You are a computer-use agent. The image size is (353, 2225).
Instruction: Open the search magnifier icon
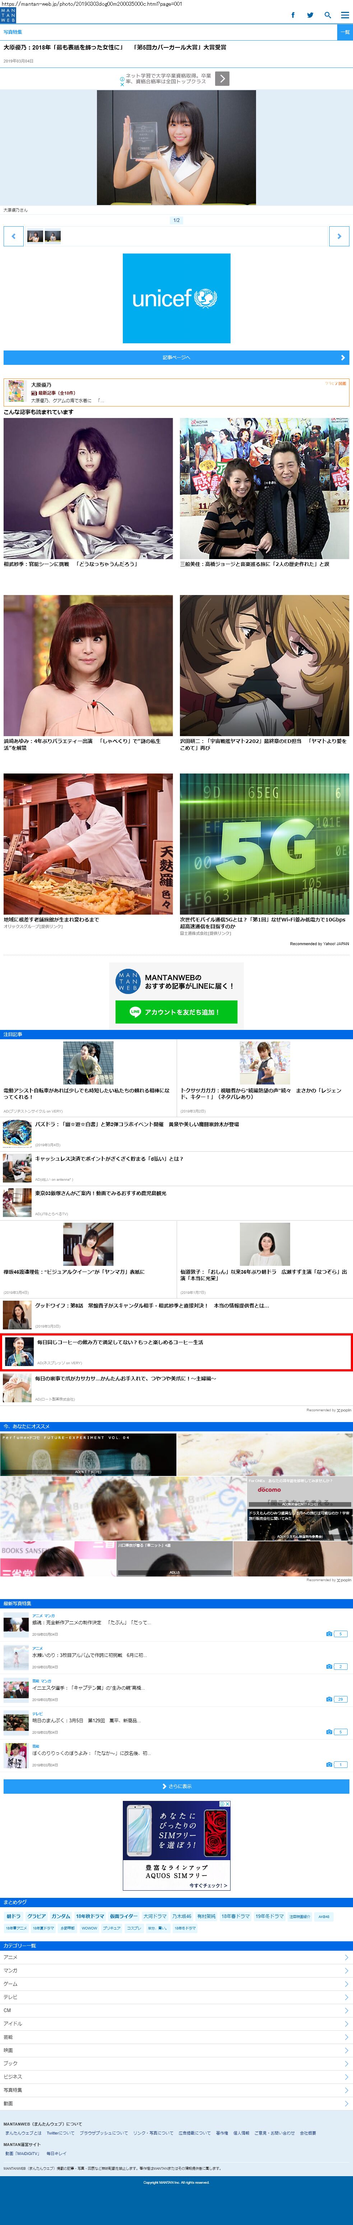328,15
